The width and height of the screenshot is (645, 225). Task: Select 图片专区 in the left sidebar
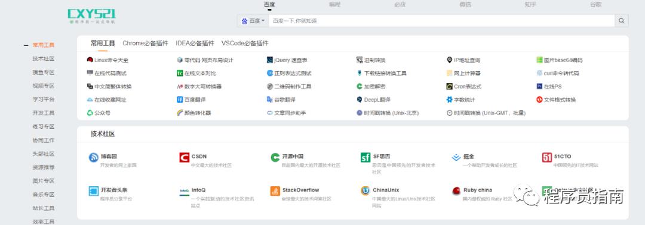(44, 181)
